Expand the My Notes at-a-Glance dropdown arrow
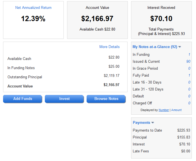Screen dimensions: 196x161 180,47
